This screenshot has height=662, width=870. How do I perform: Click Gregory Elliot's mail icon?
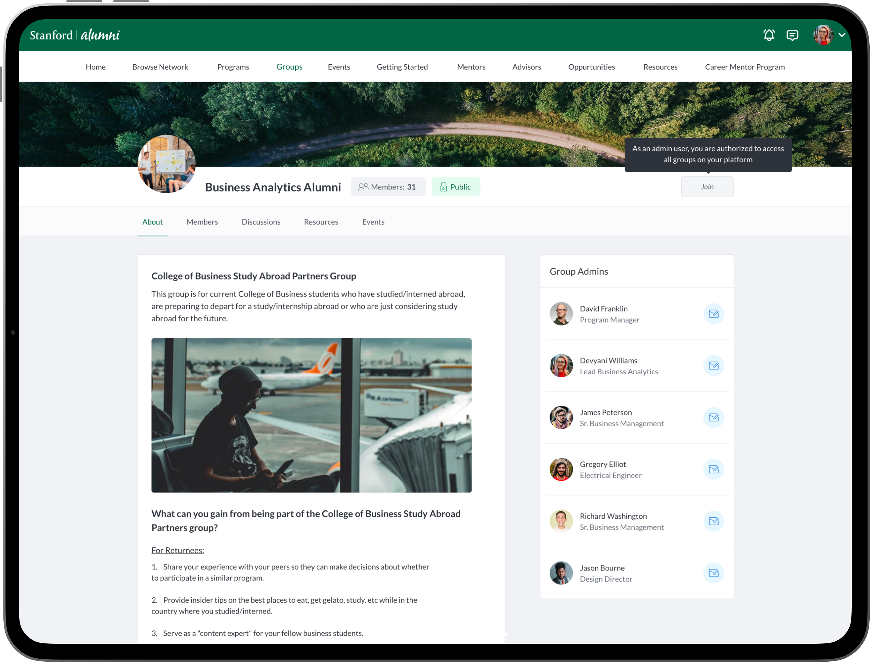click(713, 469)
